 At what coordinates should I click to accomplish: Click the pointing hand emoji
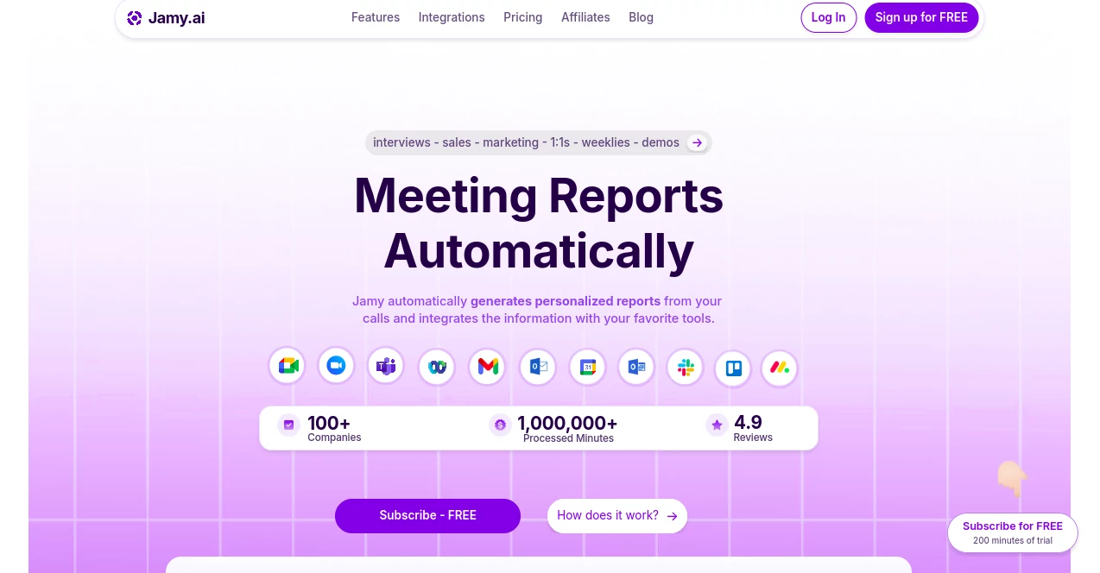click(1012, 478)
